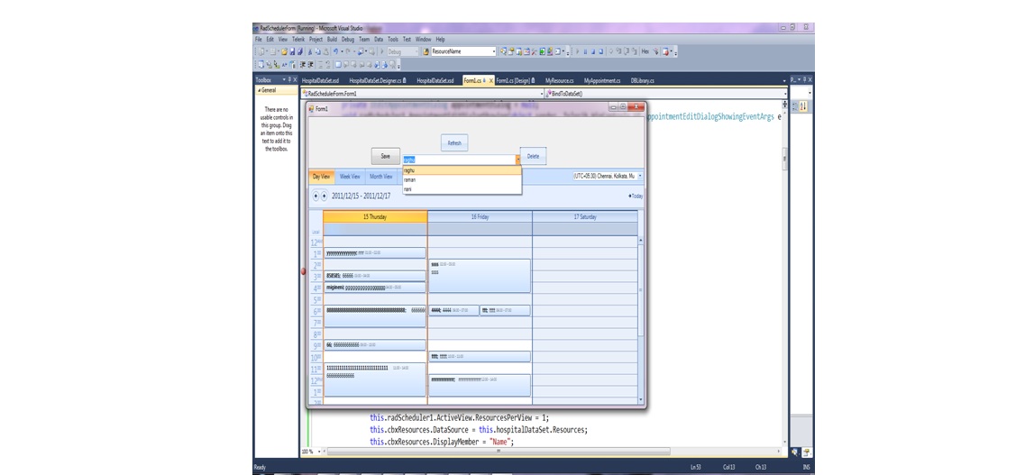
Task: Click the Continue debugging play icon
Action: [578, 51]
